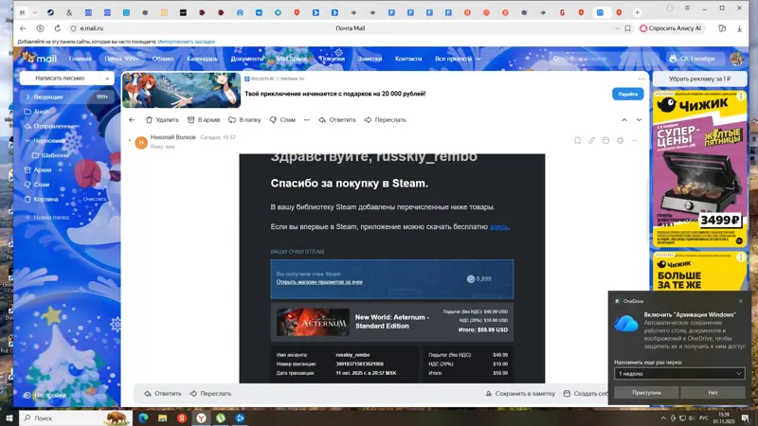Click Ответить at the bottom of email
Screen dimensions: 758x426
point(163,394)
